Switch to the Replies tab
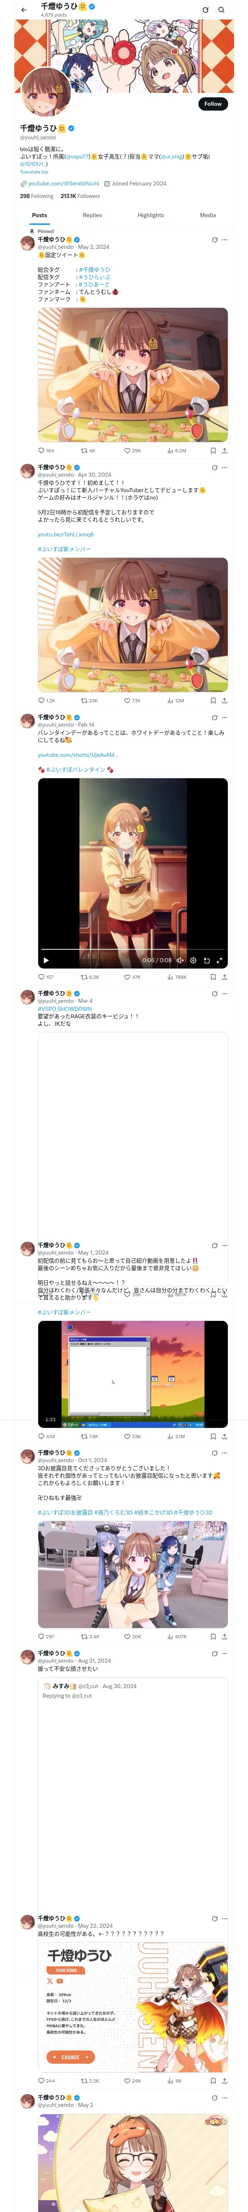 [x=92, y=216]
